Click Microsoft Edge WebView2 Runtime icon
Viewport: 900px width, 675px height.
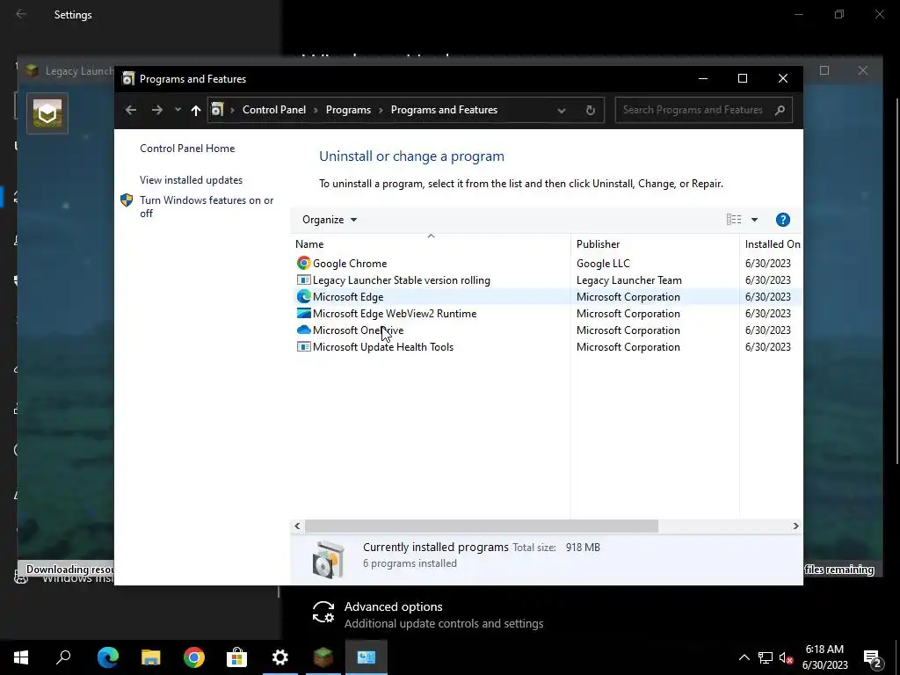pos(303,314)
